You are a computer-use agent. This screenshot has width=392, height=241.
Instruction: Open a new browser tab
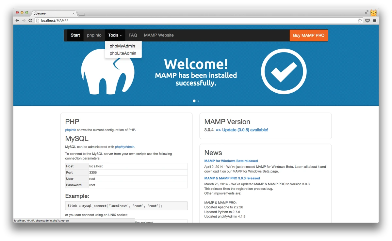81,14
